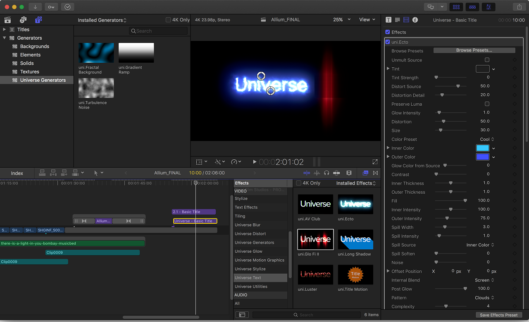Select the Universe Stylize effects category

point(260,269)
